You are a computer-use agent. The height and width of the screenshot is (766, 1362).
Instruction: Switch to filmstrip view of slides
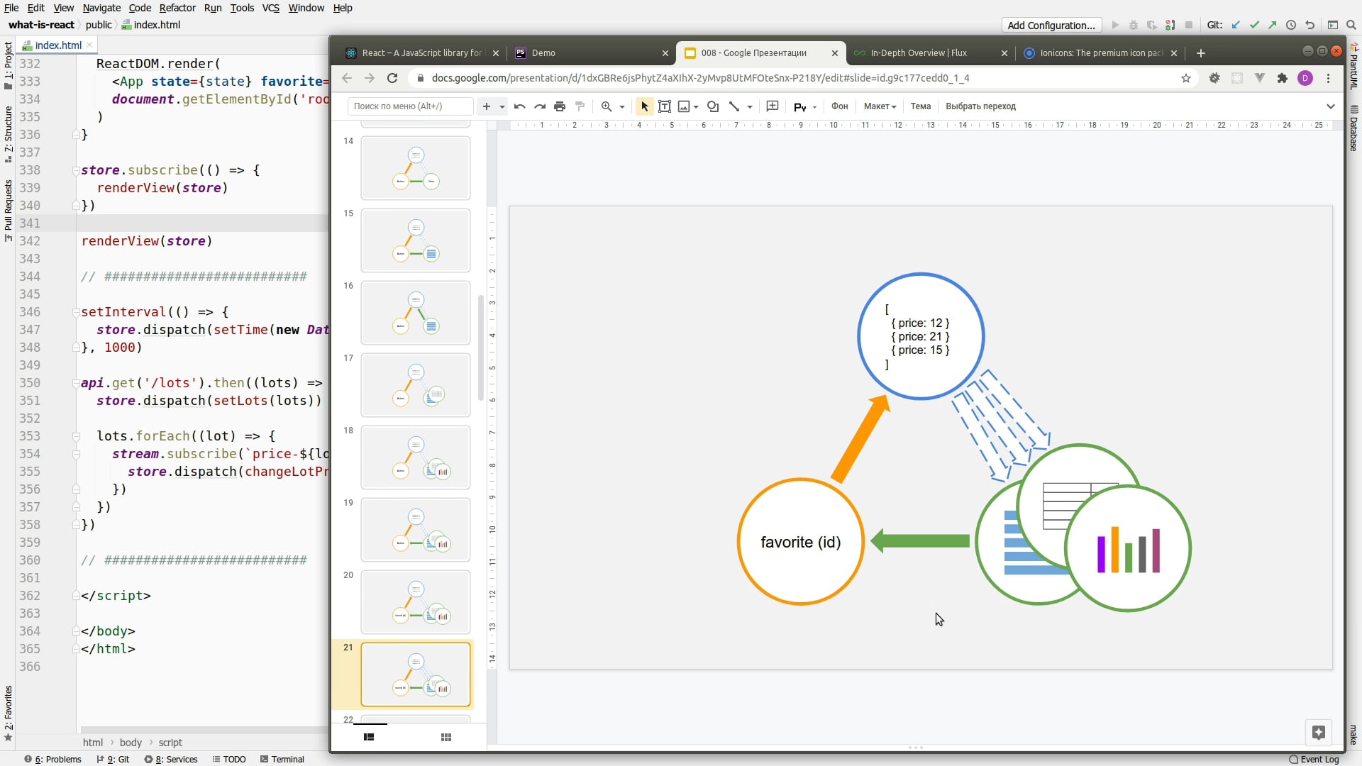point(369,738)
